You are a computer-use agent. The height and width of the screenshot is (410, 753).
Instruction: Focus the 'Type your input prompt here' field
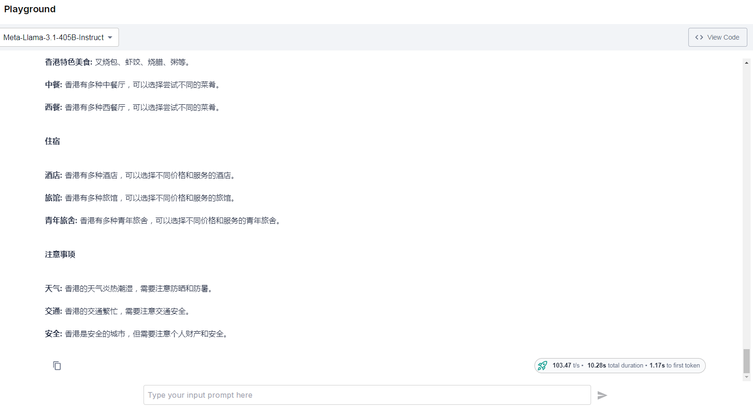pos(367,395)
